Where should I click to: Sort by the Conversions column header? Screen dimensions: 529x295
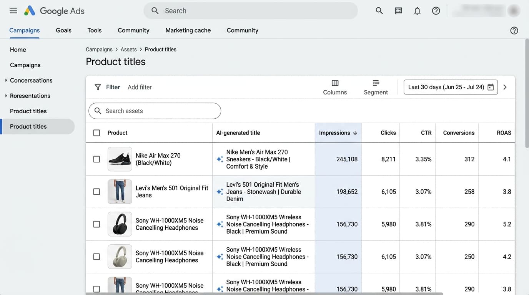(459, 133)
